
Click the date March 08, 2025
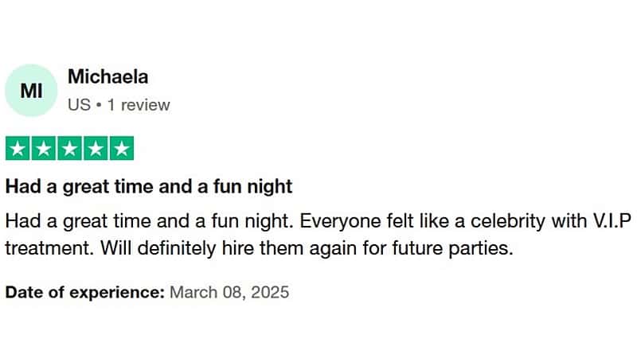pyautogui.click(x=229, y=292)
